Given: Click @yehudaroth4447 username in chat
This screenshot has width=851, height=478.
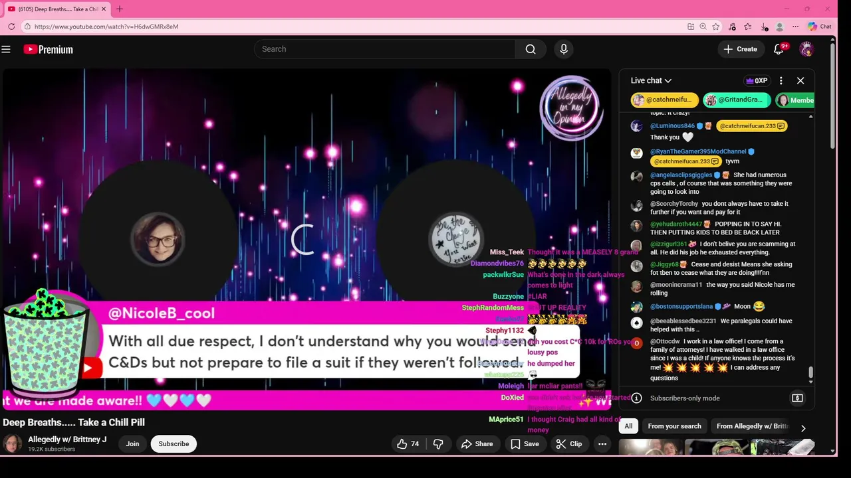Looking at the screenshot, I should tap(676, 224).
